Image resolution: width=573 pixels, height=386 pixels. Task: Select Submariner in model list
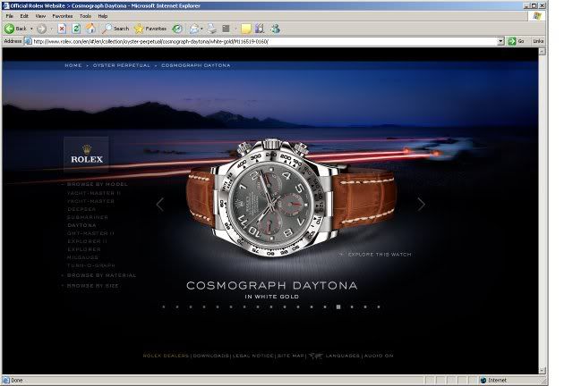[x=88, y=217]
